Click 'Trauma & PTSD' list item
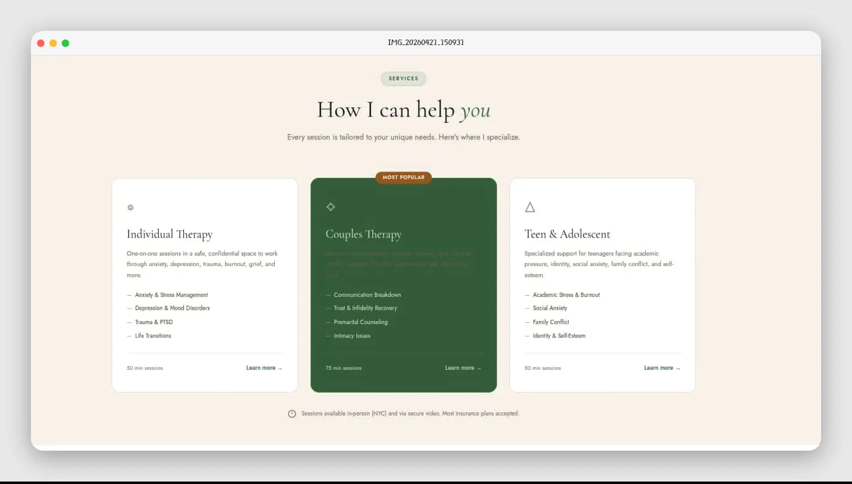 (154, 322)
